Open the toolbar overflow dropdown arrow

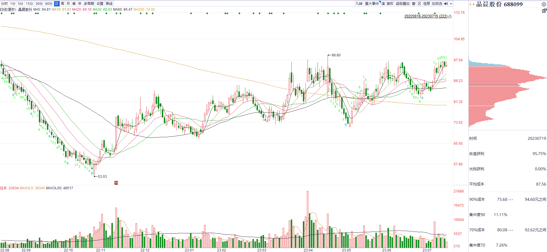click(x=451, y=4)
